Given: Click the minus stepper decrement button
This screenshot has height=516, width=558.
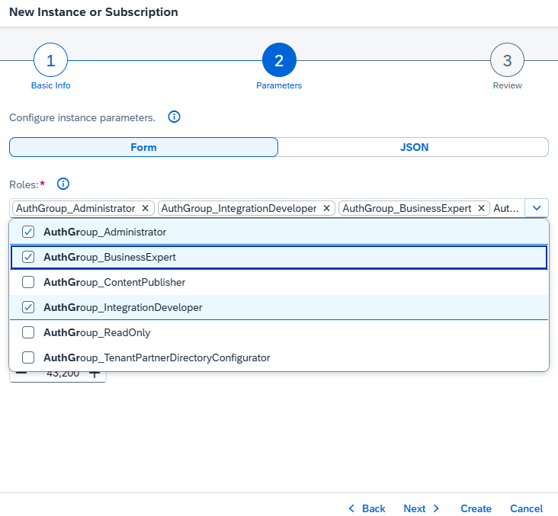Looking at the screenshot, I should point(21,373).
